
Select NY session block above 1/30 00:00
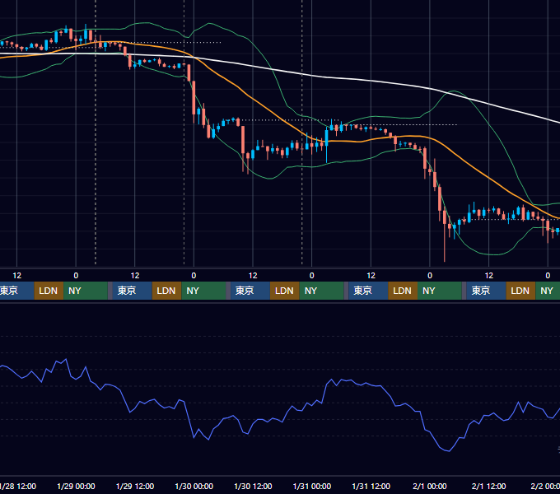pyautogui.click(x=203, y=291)
